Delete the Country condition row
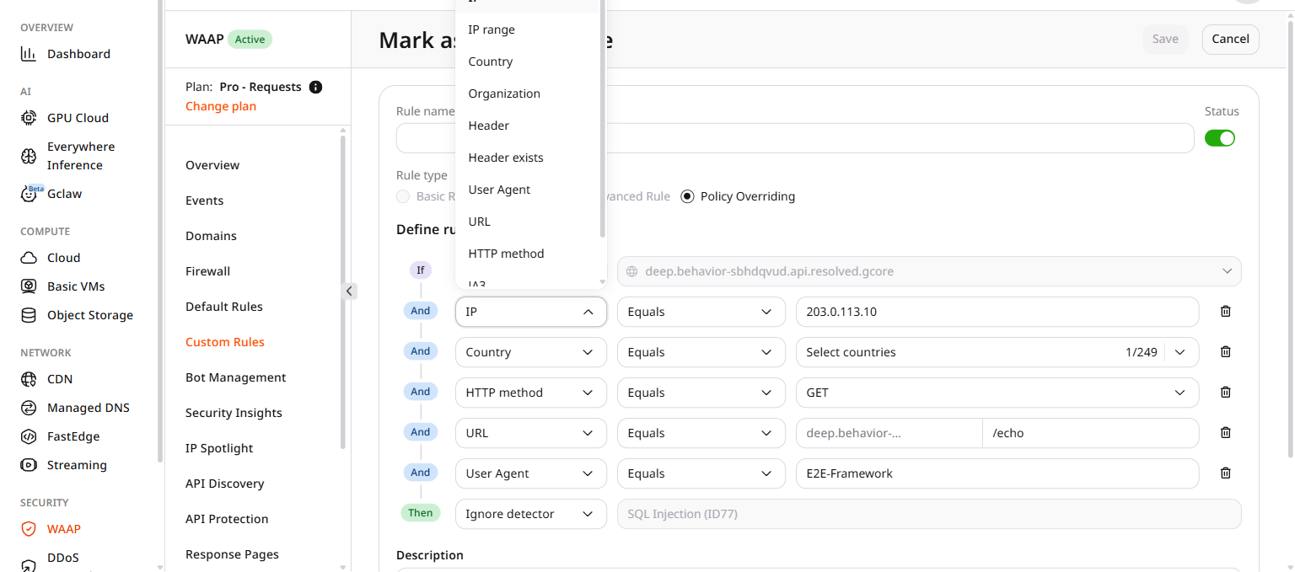 tap(1226, 351)
